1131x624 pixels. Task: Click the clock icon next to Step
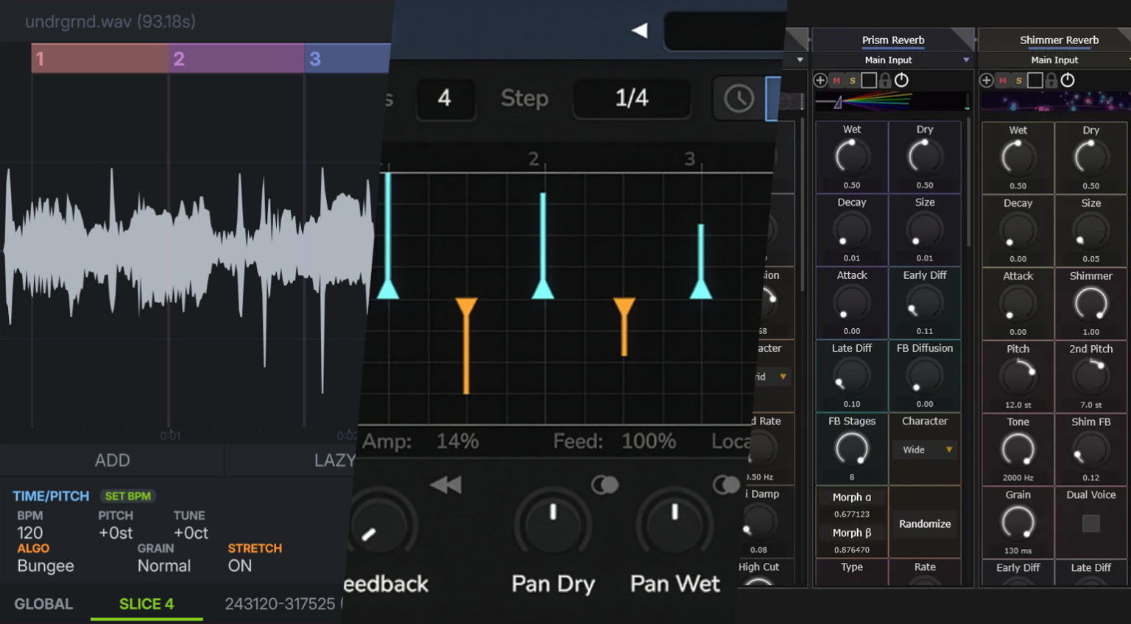[739, 98]
